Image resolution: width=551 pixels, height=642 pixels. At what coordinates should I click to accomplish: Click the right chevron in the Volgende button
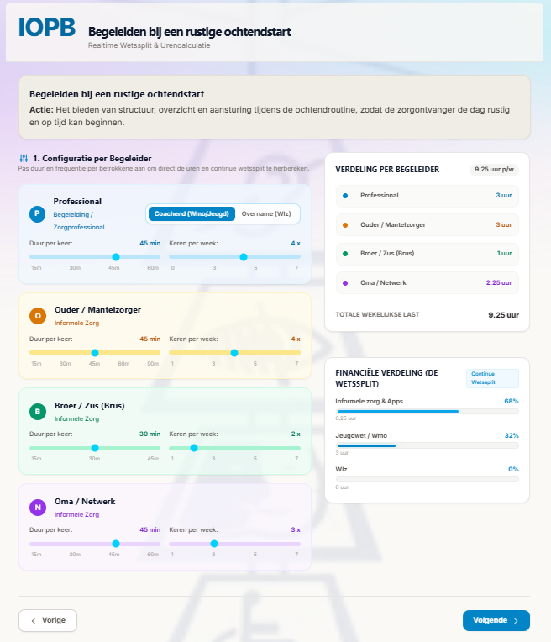516,621
